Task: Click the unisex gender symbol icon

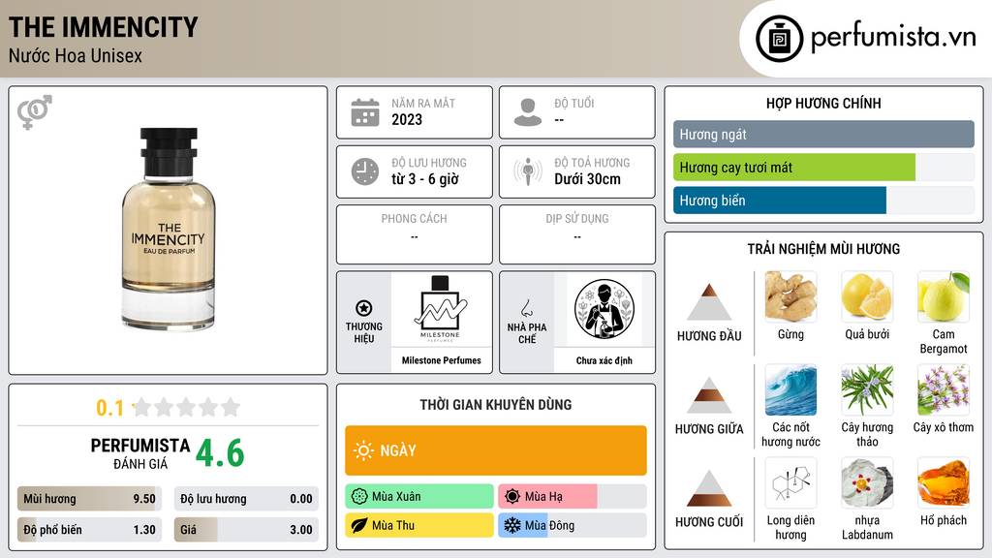Action: click(34, 112)
